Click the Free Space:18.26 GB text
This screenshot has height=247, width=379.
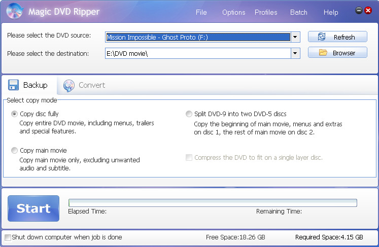(x=235, y=237)
